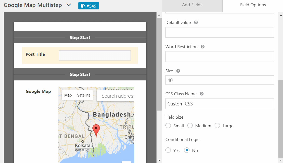This screenshot has width=283, height=163.
Task: Click the form preview scrollbar thumb
Action: [x=159, y=64]
